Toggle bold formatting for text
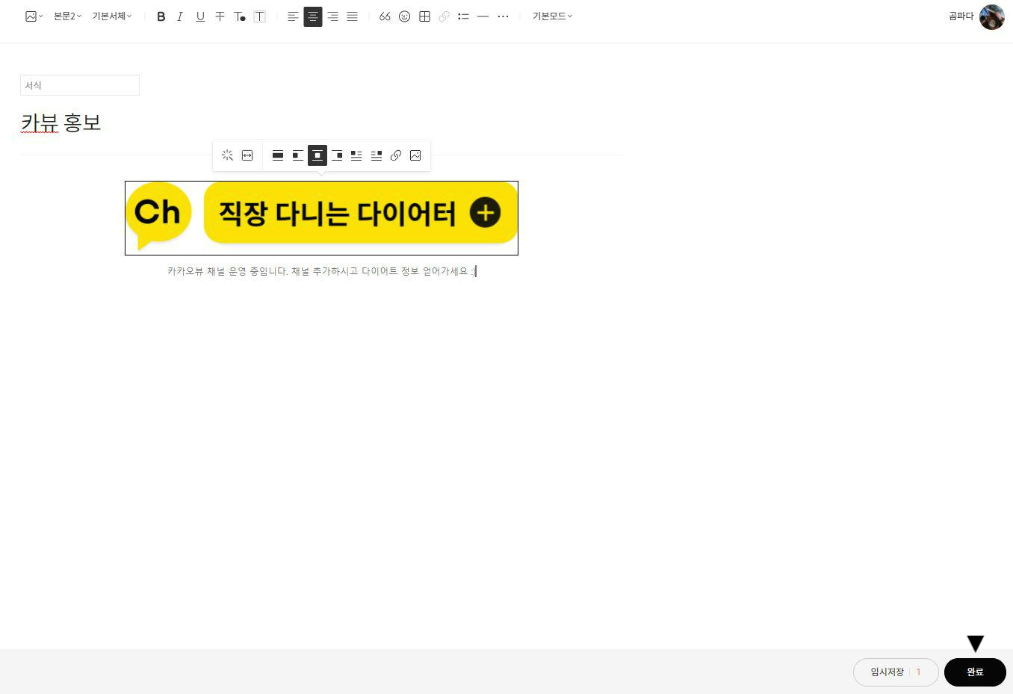This screenshot has width=1013, height=694. tap(161, 16)
